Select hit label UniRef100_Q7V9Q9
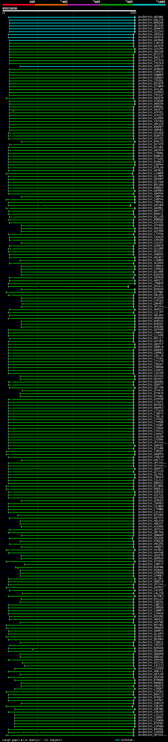Image resolution: width=168 pixels, height=742 pixels. tap(151, 226)
